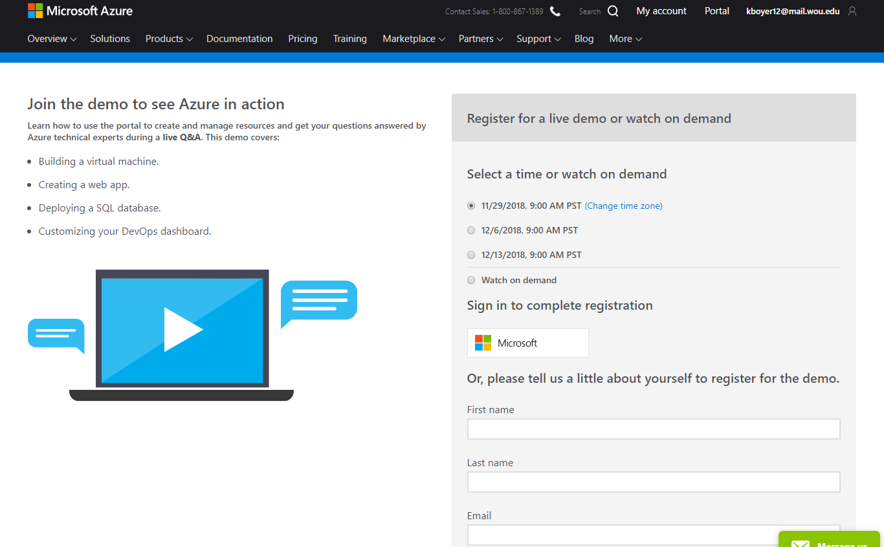The image size is (884, 547).
Task: Click the 'Building a virtual machine.' bullet text
Action: point(98,161)
